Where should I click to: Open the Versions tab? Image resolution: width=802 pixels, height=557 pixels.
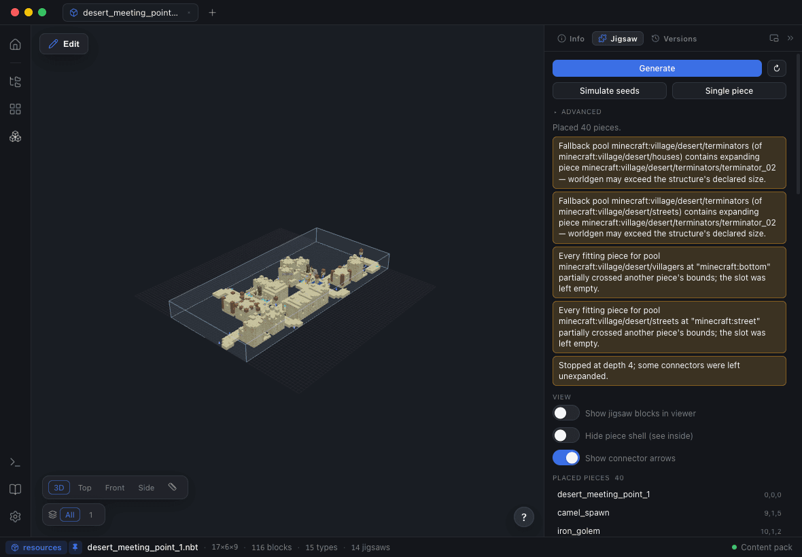[674, 38]
